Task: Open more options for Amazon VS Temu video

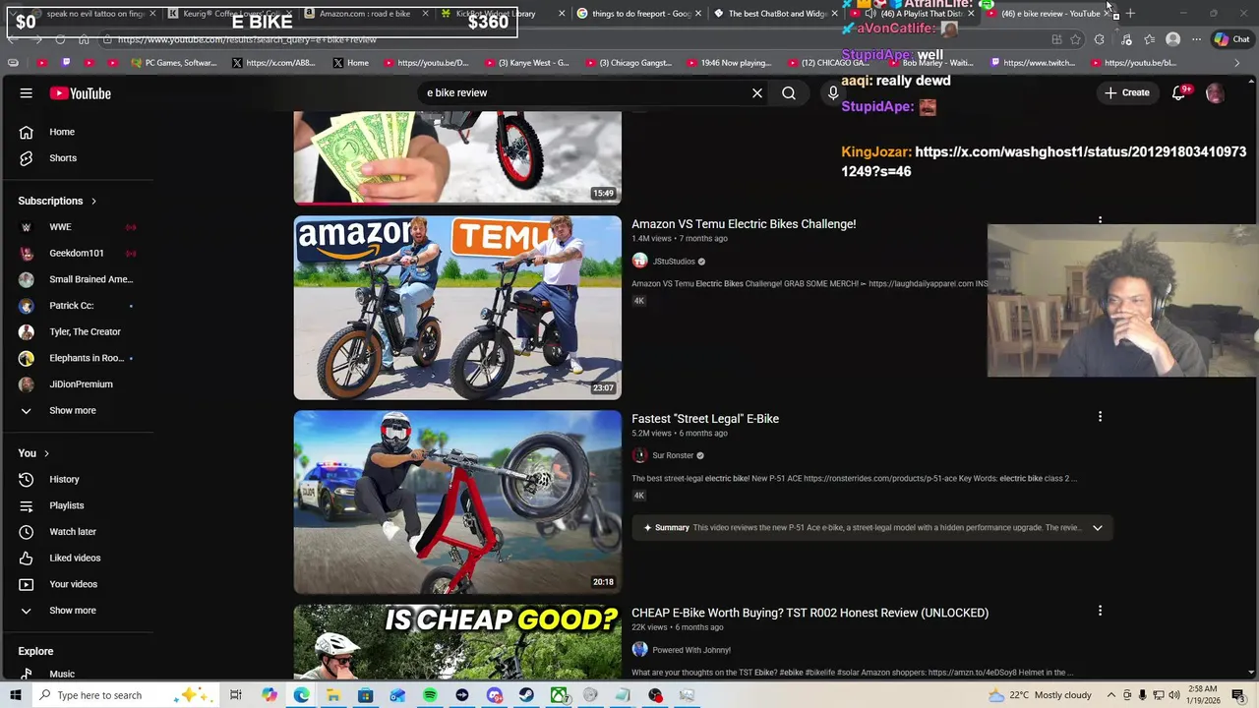Action: (1100, 222)
